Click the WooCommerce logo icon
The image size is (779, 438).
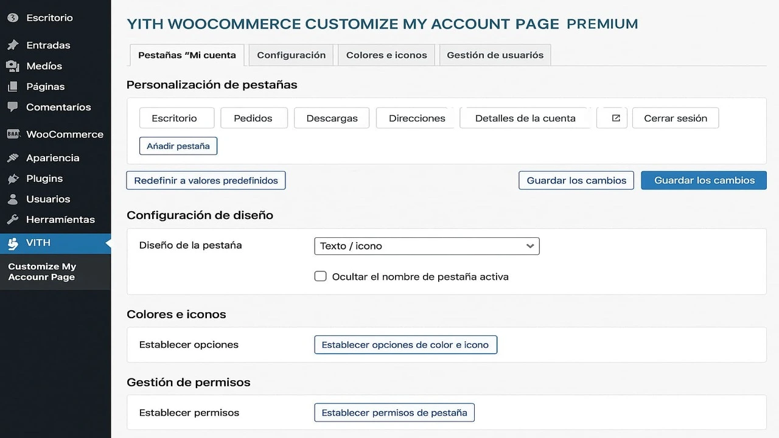point(12,134)
